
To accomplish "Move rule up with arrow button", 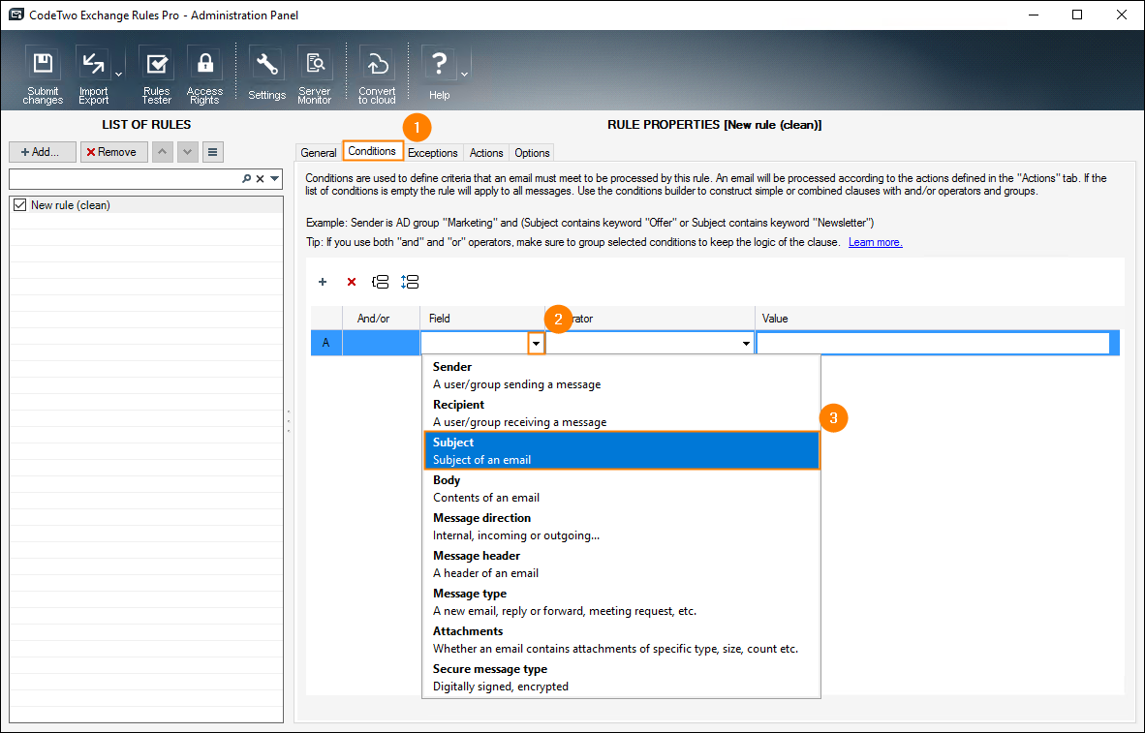I will tap(162, 152).
